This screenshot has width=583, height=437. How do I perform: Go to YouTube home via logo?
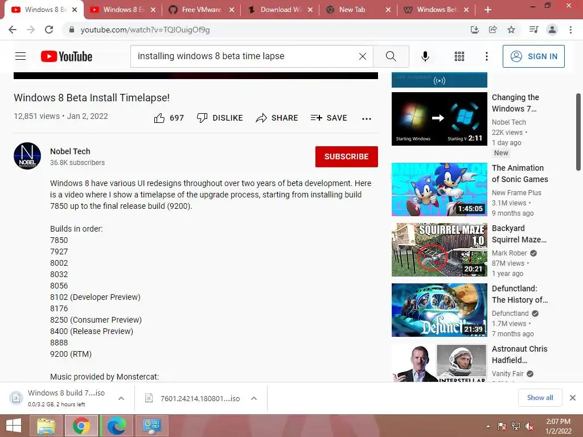point(67,56)
